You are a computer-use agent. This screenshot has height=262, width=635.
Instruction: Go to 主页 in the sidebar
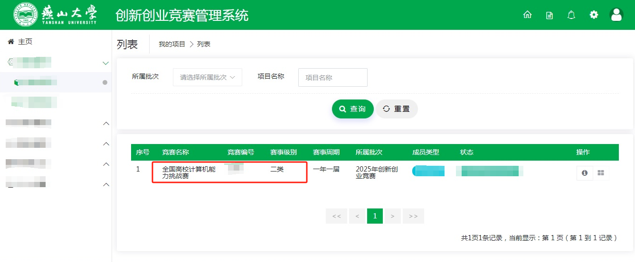pos(20,42)
